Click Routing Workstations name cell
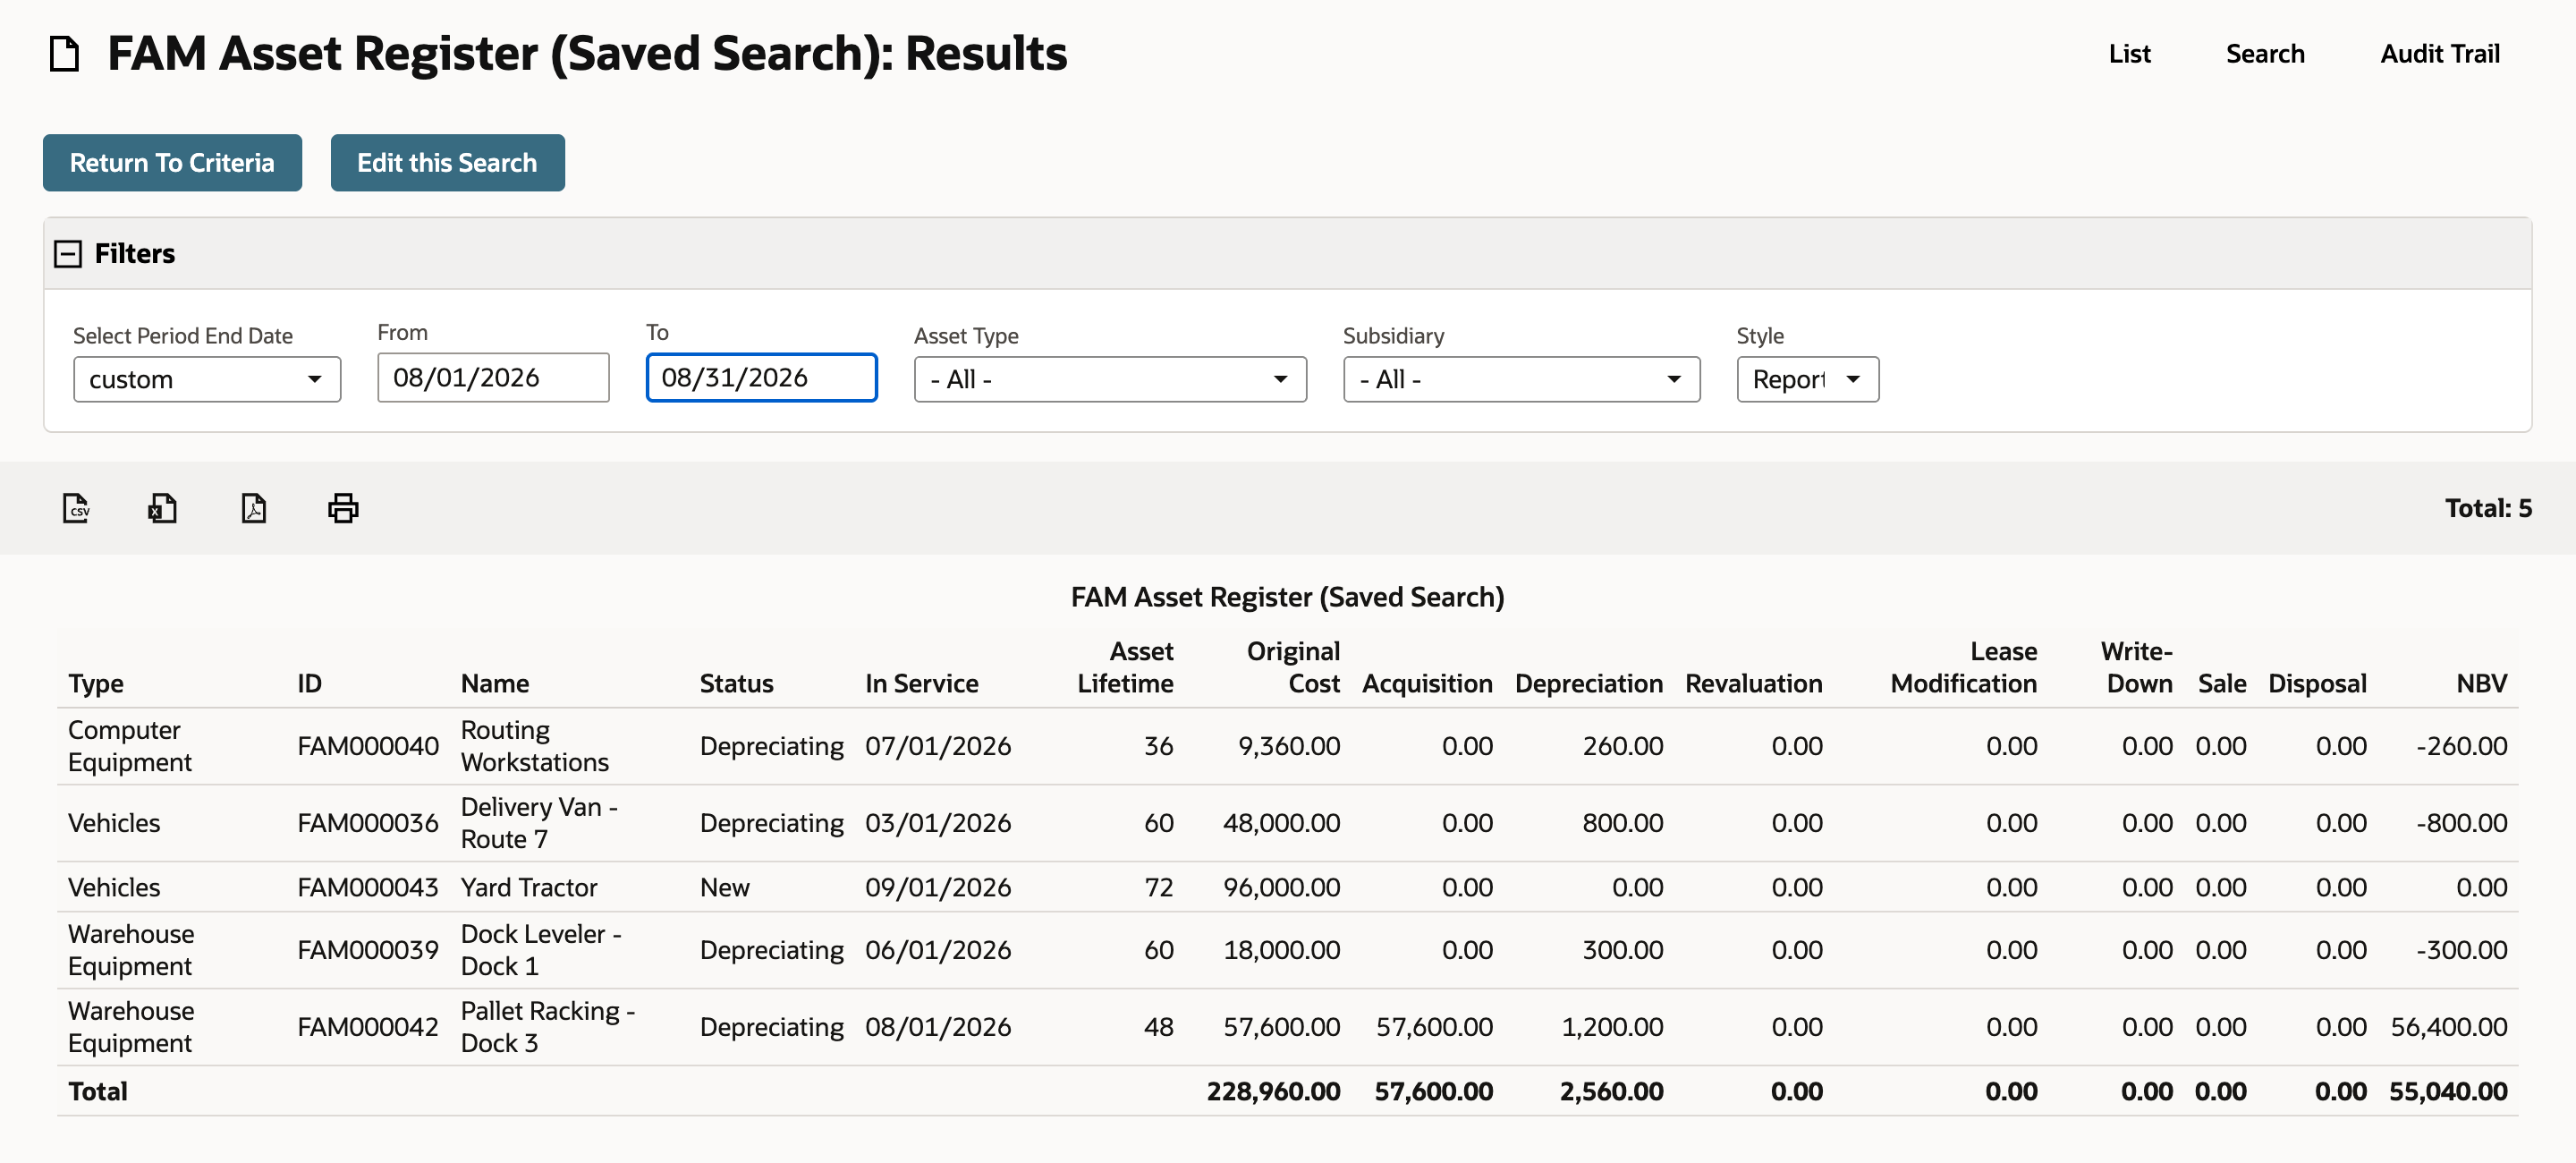The image size is (2576, 1163). 535,746
